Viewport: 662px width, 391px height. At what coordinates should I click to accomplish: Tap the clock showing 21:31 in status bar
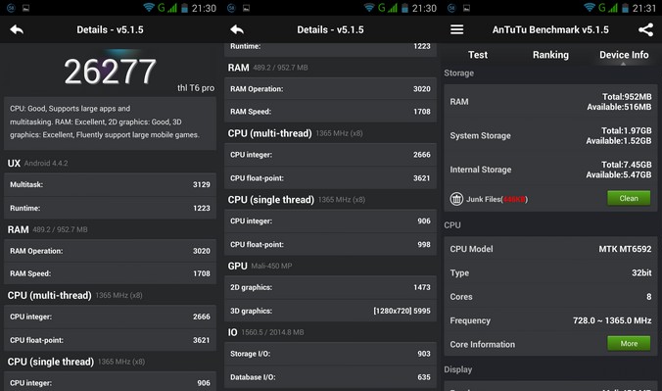tap(644, 8)
